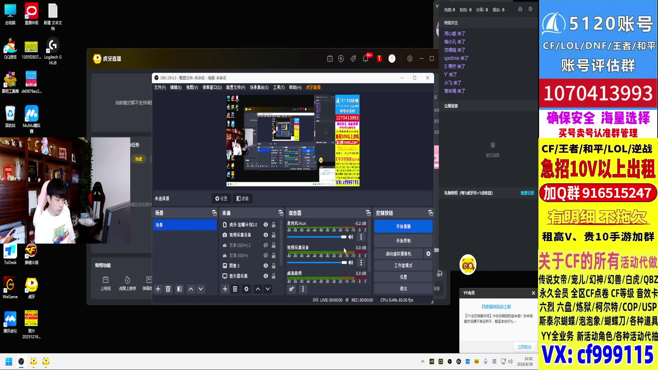Open 视频采集设备 mixer three-dot options menu
Screen dimensions: 658x370
(x=361, y=263)
